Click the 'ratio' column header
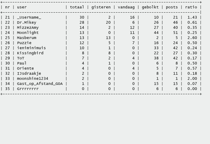This screenshot has width=210, height=144. pyautogui.click(x=191, y=7)
